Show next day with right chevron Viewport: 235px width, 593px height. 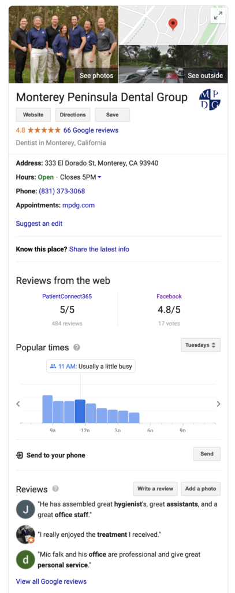point(218,404)
